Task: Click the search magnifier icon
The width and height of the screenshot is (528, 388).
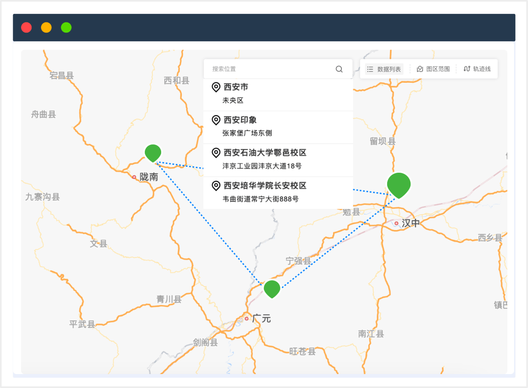Action: (339, 69)
